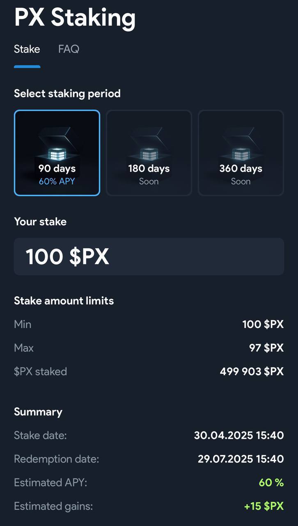298x526 pixels.
Task: Focus the Your stake 100 $PX field
Action: pyautogui.click(x=149, y=256)
